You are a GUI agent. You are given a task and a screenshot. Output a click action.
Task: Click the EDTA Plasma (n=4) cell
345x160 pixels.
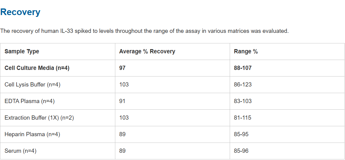pyautogui.click(x=30, y=101)
